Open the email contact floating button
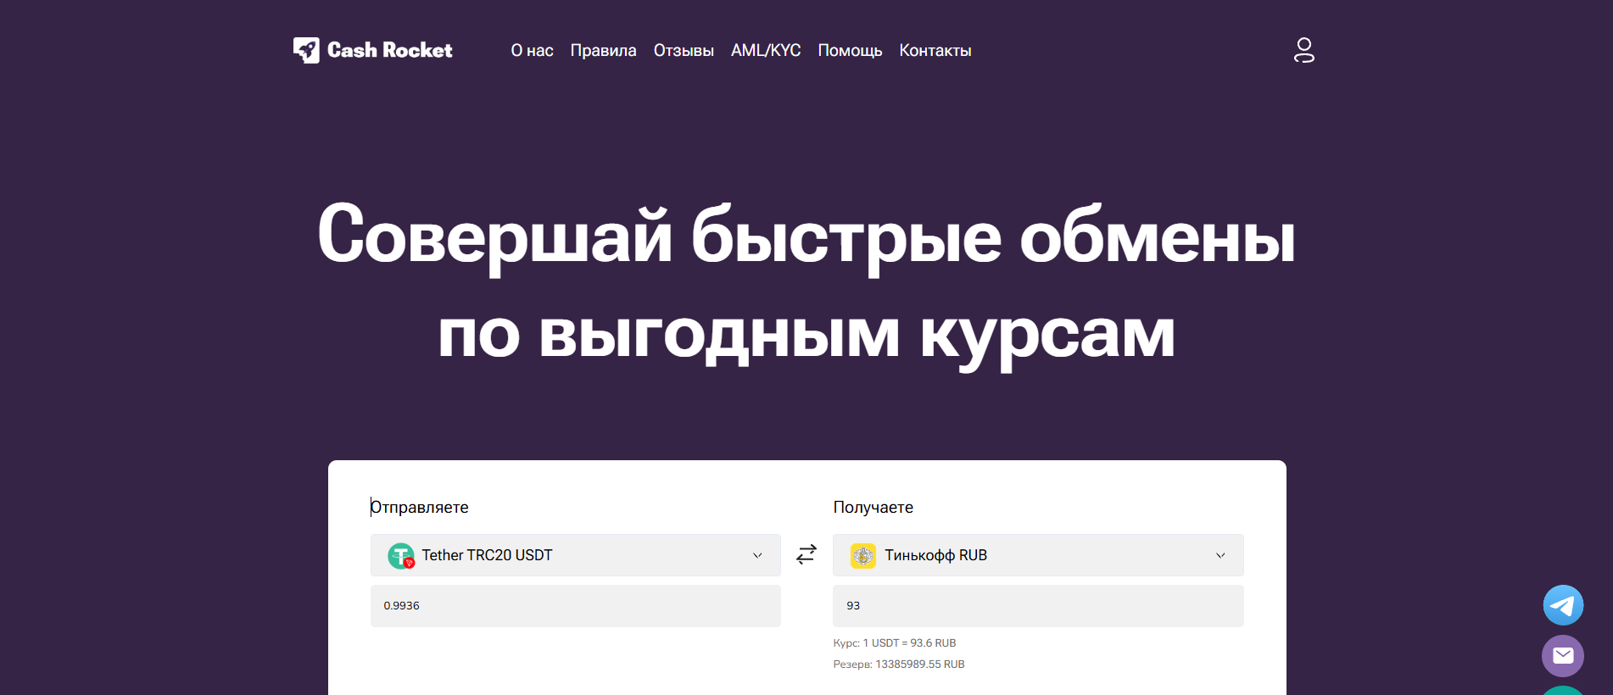Image resolution: width=1613 pixels, height=695 pixels. point(1562,655)
